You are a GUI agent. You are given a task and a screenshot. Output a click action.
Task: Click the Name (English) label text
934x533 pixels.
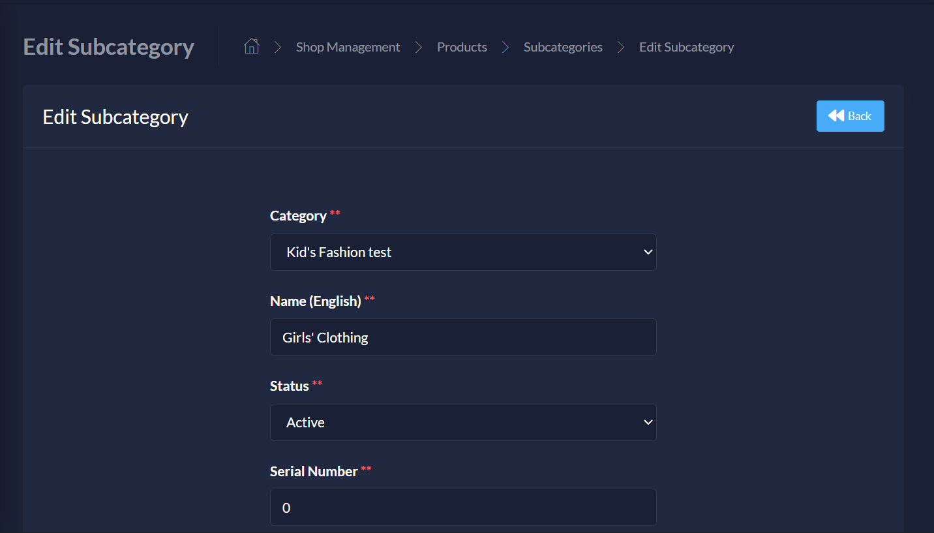tap(315, 301)
